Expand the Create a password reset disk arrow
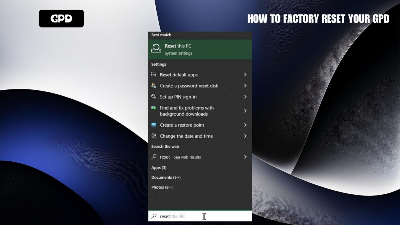 click(245, 86)
